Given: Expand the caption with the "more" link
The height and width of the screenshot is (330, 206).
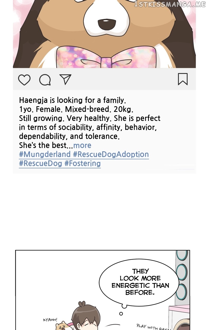Looking at the screenshot, I should point(82,145).
